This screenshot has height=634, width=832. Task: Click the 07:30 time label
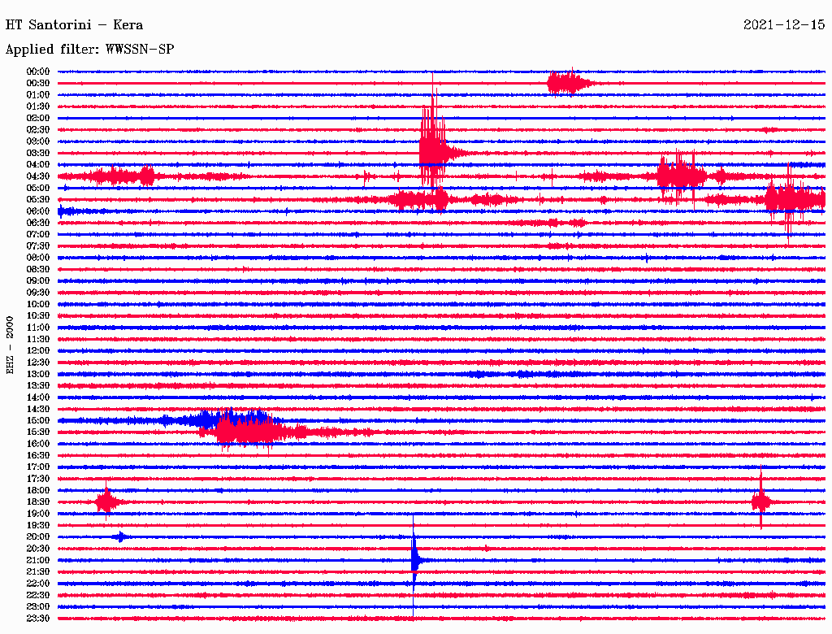pos(38,245)
